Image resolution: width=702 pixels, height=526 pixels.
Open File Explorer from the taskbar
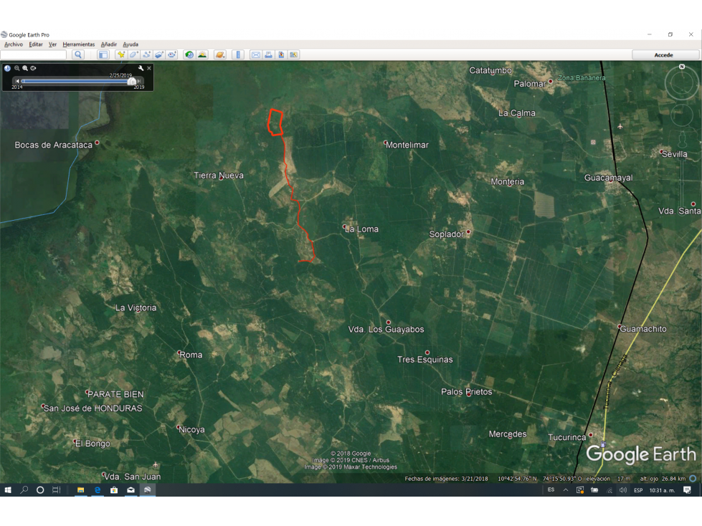point(80,490)
